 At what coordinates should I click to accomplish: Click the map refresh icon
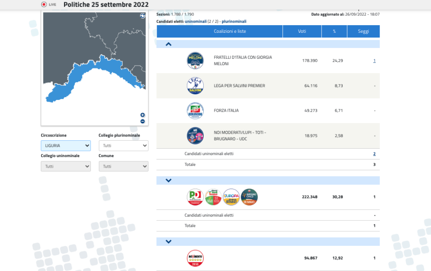142,16
